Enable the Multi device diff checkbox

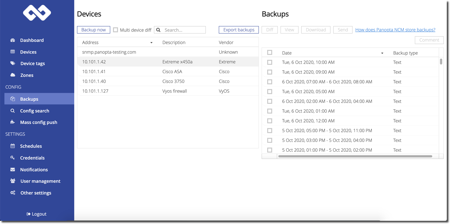[115, 30]
